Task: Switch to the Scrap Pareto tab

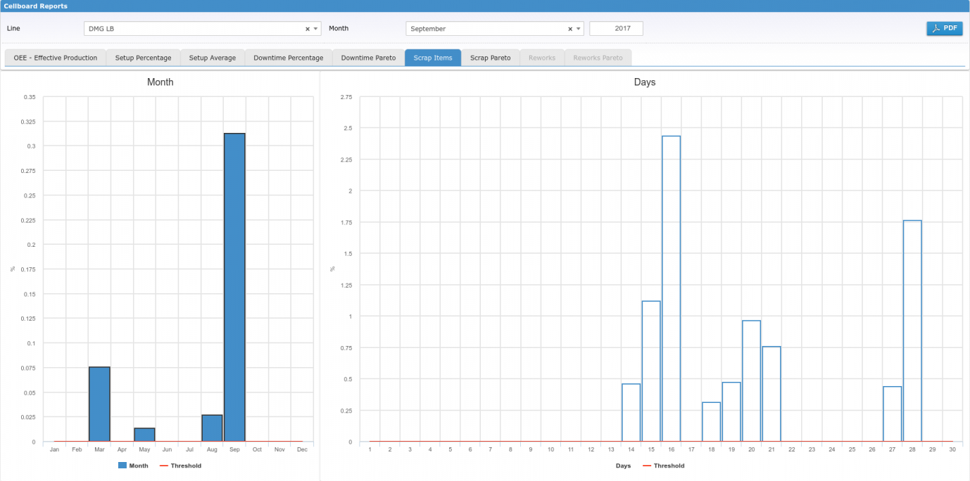Action: point(490,58)
